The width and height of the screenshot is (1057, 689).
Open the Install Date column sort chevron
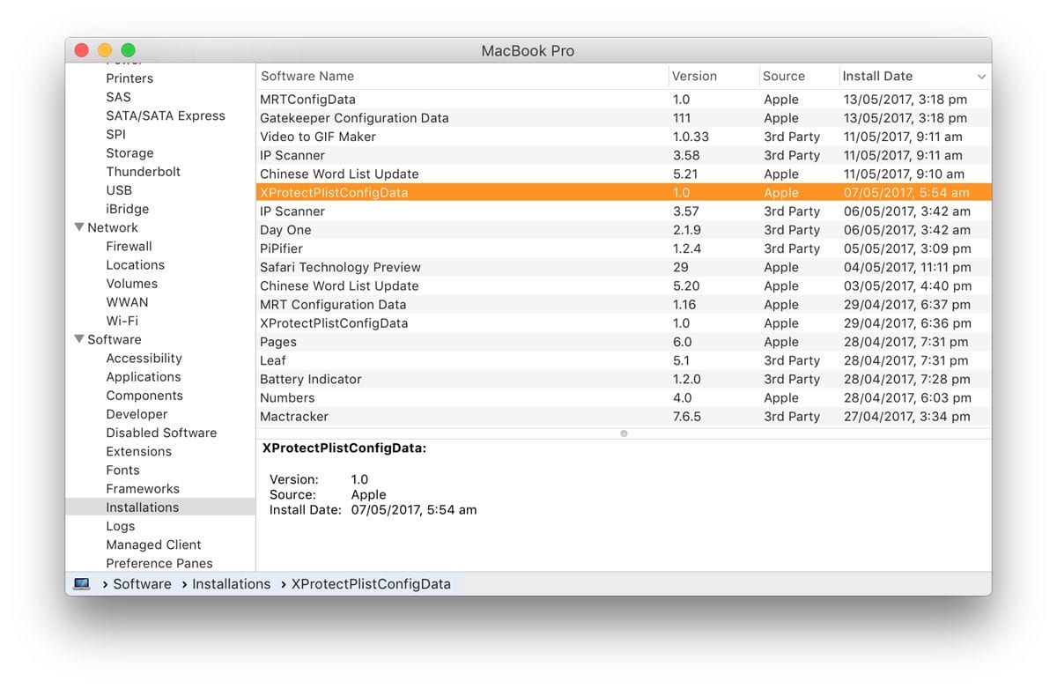click(983, 76)
